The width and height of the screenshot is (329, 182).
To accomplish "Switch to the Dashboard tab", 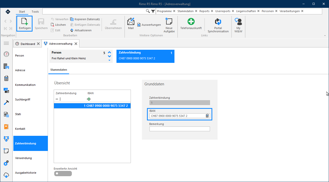I will coord(28,44).
